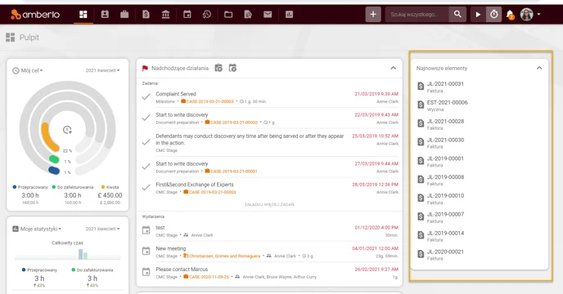Open recent item JL-2021-00028
The height and width of the screenshot is (294, 563).
(x=445, y=121)
